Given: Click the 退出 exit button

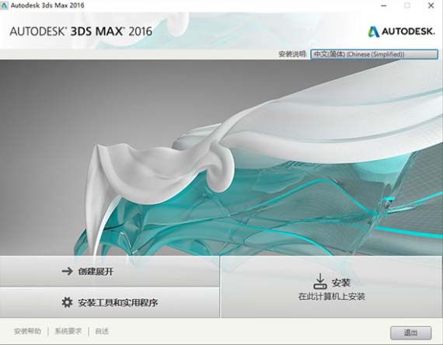Looking at the screenshot, I should pos(411,333).
